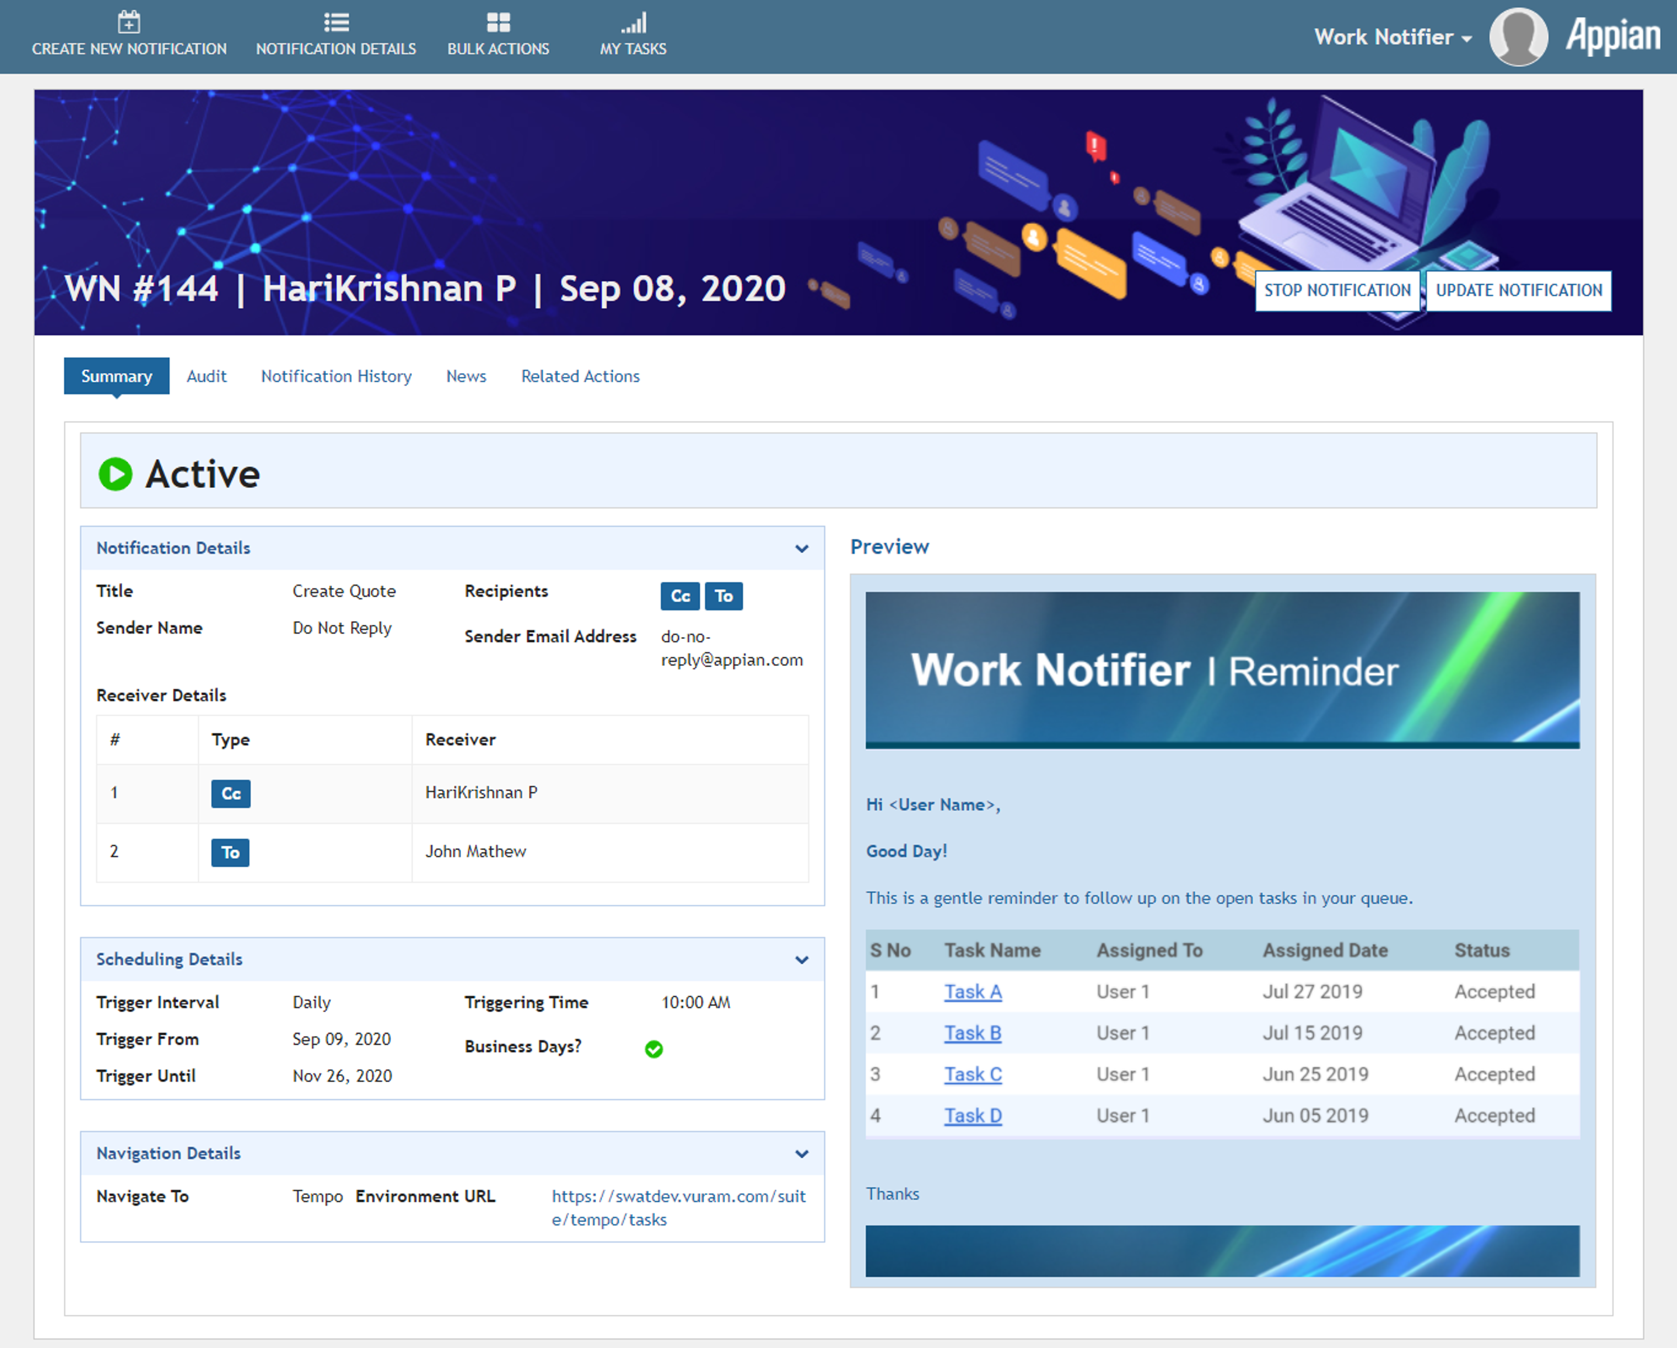1677x1348 pixels.
Task: Switch to the Related Actions tab
Action: [580, 376]
